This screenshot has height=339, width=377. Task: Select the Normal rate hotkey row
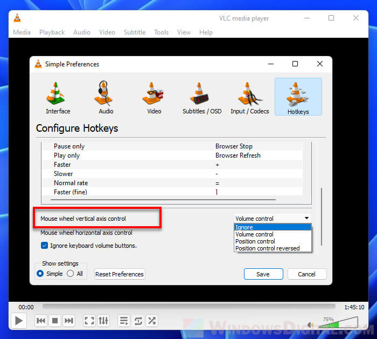(172, 183)
